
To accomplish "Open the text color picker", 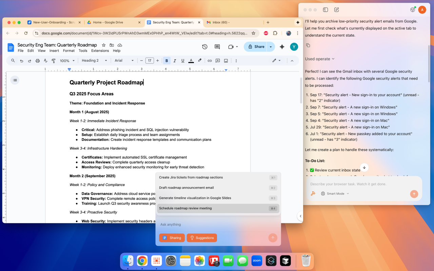I will (x=191, y=61).
